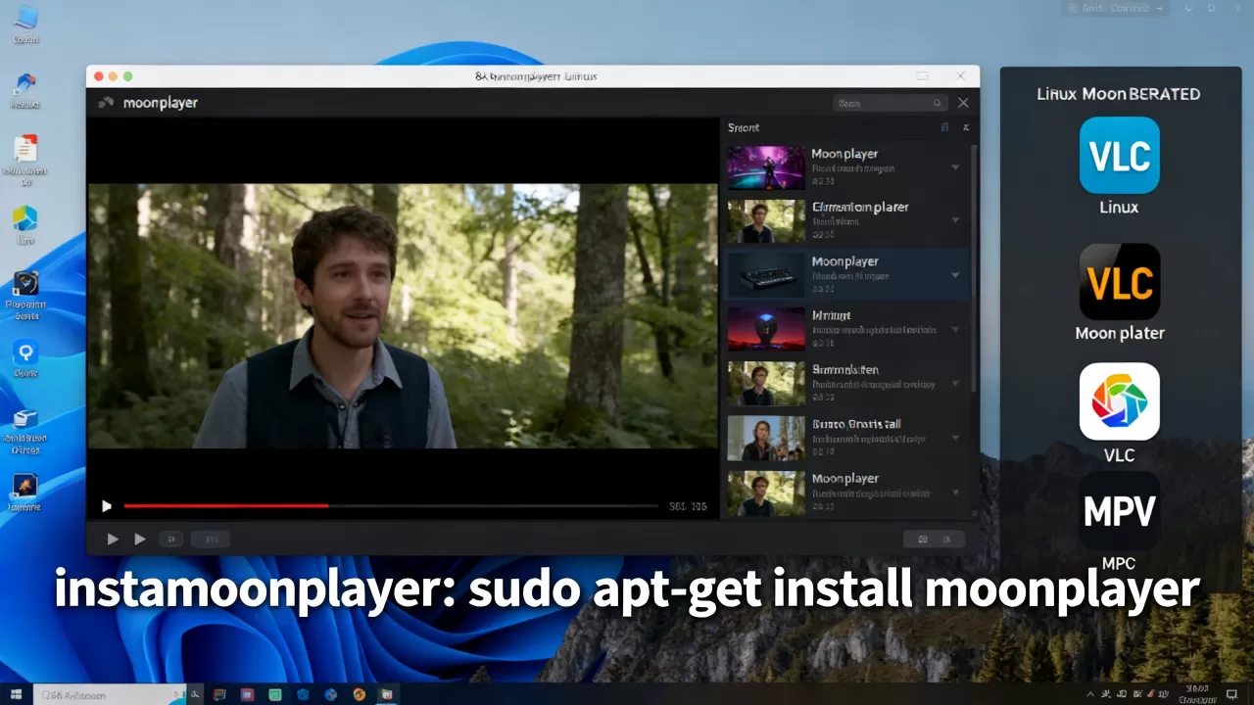Click the time readout beside the progress bar

688,506
